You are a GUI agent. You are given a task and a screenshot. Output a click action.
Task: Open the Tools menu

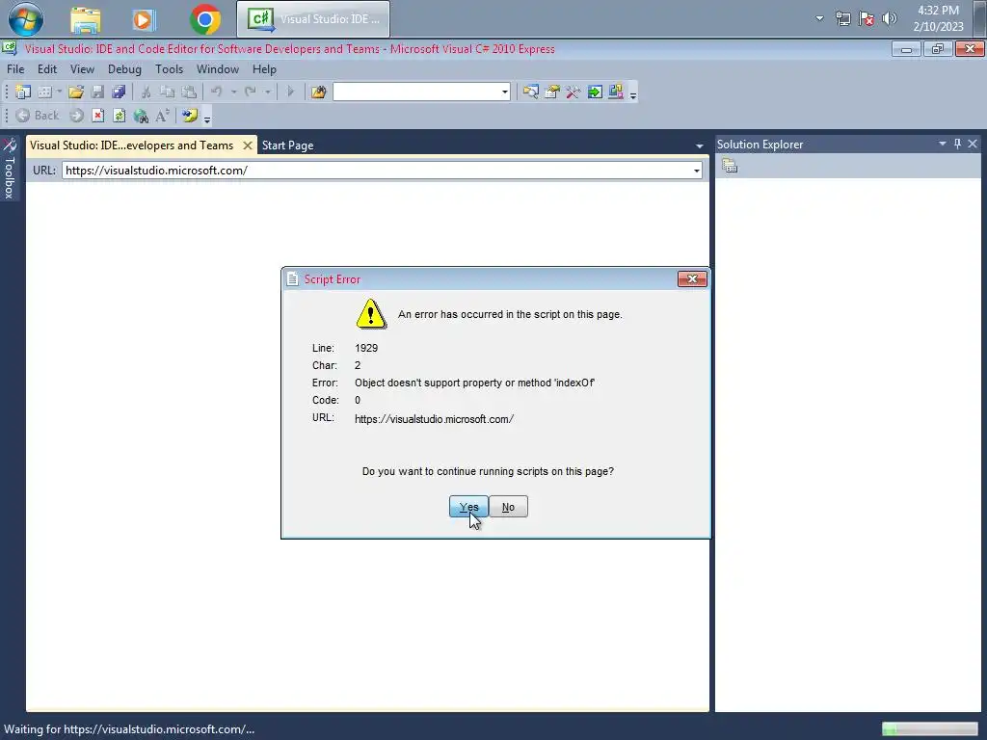point(170,69)
